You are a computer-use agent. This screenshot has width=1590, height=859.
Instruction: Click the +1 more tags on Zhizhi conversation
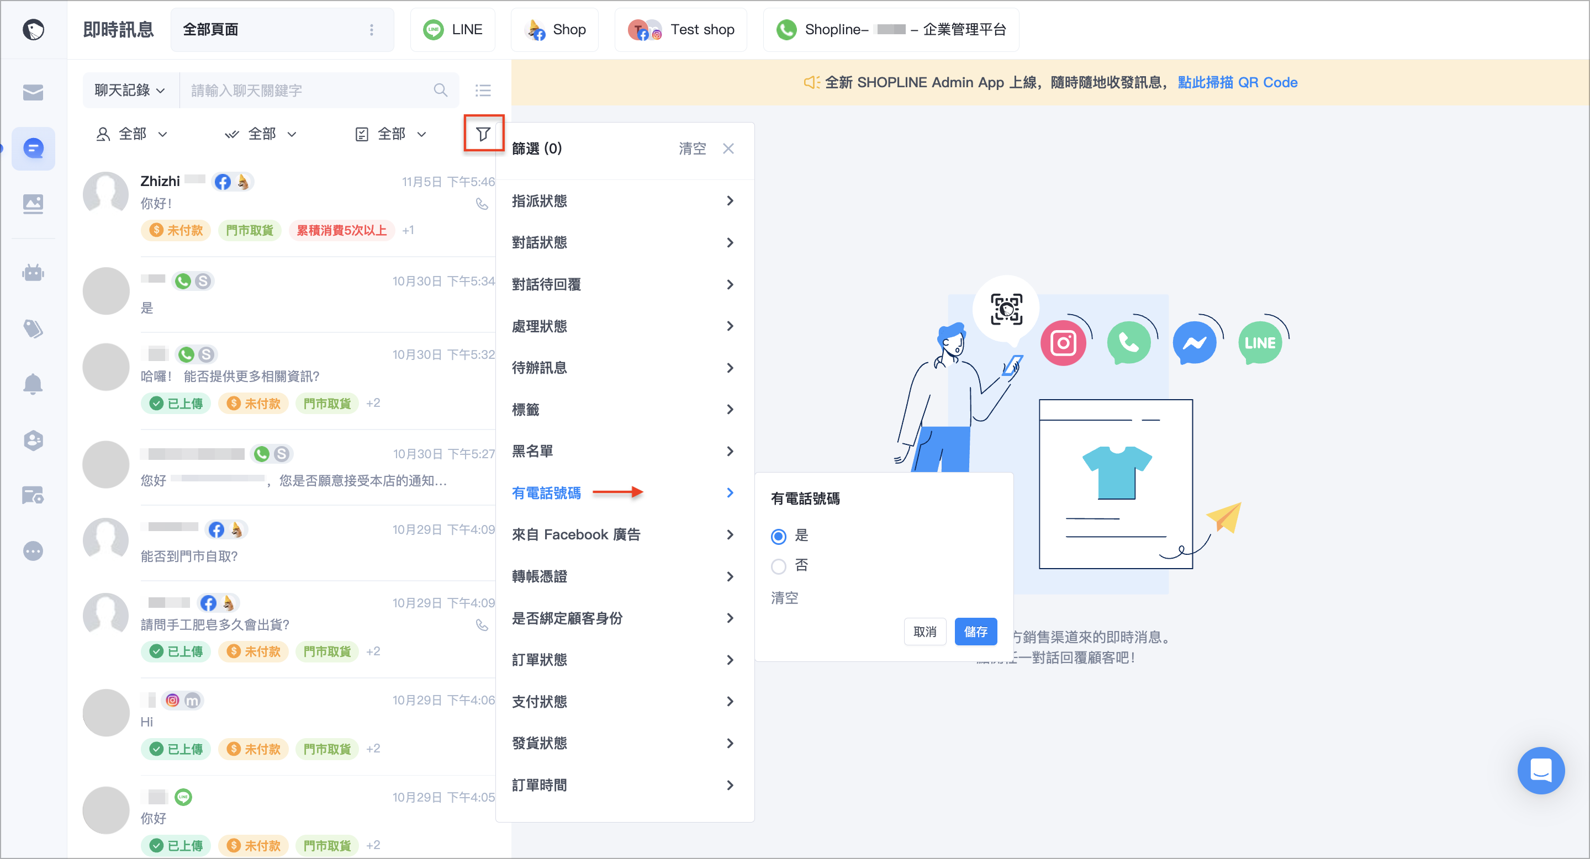click(408, 230)
